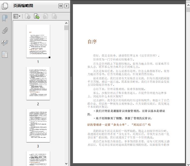Click the delete page icon
190x166 pixels.
(28, 17)
